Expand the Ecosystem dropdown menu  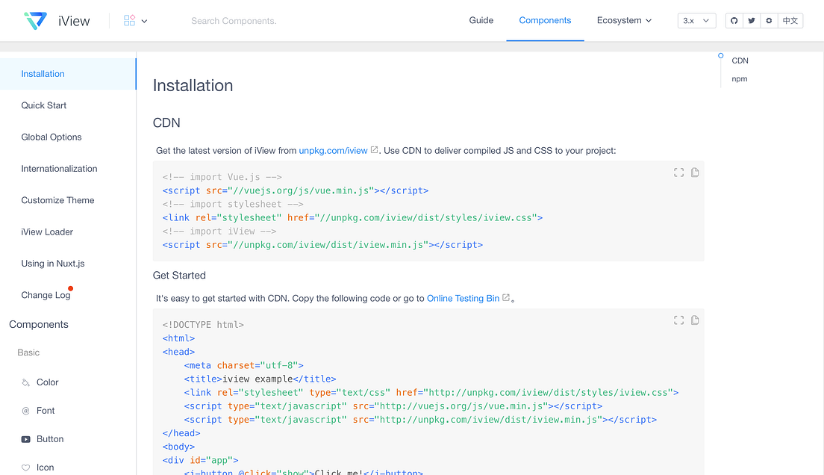(624, 20)
